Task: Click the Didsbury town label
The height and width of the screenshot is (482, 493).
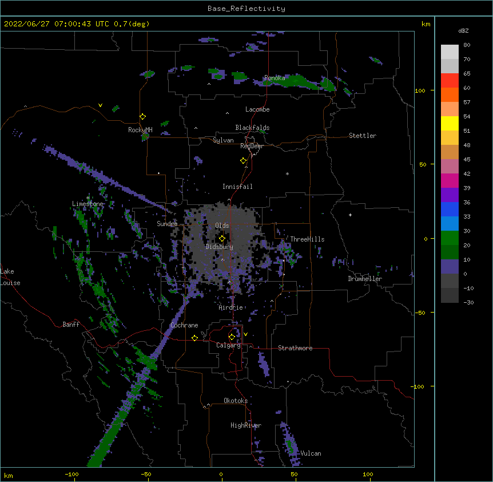Action: click(x=220, y=247)
